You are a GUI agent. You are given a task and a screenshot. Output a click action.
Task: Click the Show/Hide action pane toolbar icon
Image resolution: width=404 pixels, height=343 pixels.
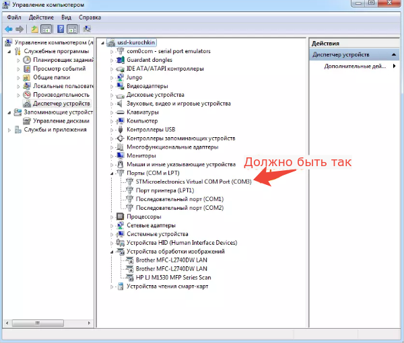[x=73, y=29]
